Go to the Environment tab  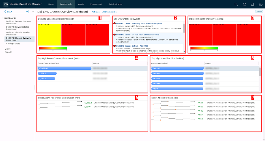click(96, 4)
